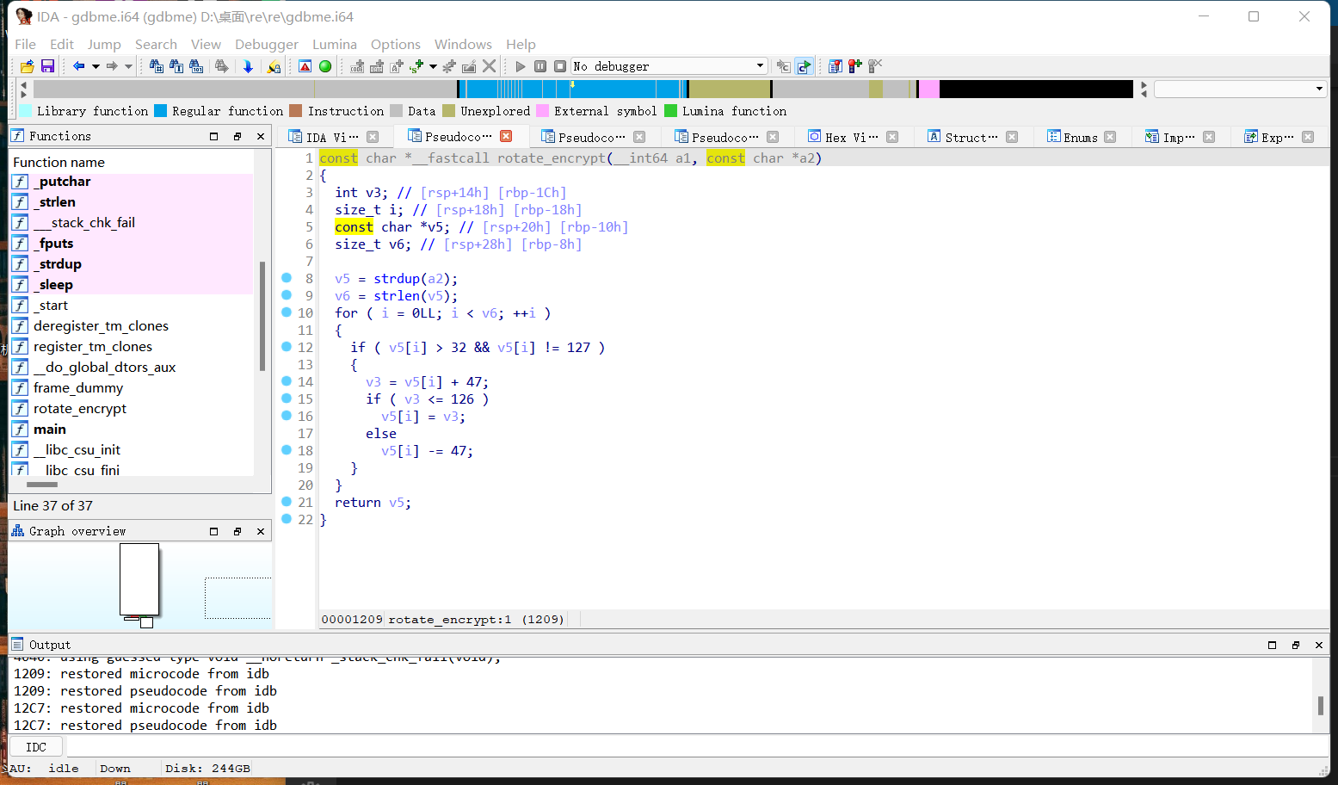Toggle breakpoint dot on pseudocode line 21
Screen dimensions: 1338x785
coord(287,502)
